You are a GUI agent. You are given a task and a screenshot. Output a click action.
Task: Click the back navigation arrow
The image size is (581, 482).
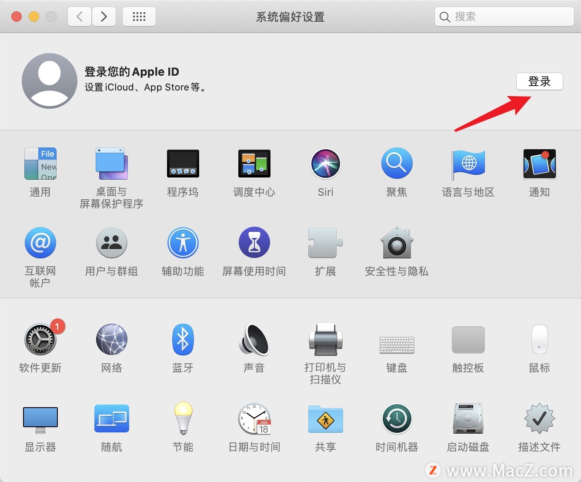tap(79, 16)
